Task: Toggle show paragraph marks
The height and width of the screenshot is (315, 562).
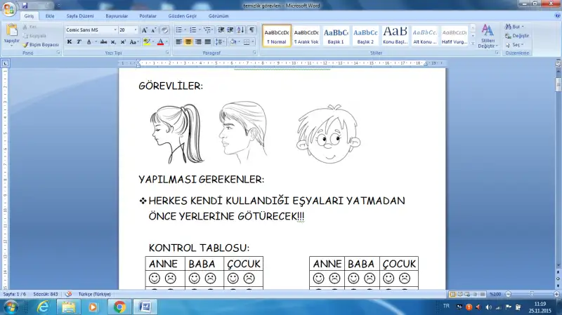Action: click(251, 30)
